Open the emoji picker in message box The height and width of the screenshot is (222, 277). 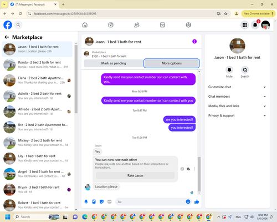click(188, 201)
